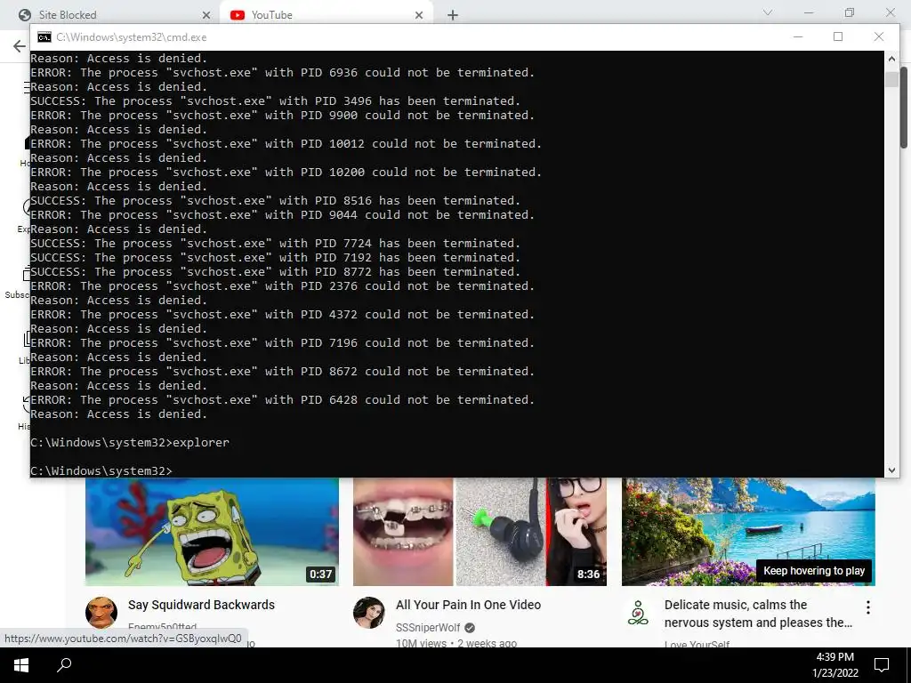Screen dimensions: 911x683
Task: Open the SSSniperWolf channel name link
Action: pyautogui.click(x=428, y=628)
